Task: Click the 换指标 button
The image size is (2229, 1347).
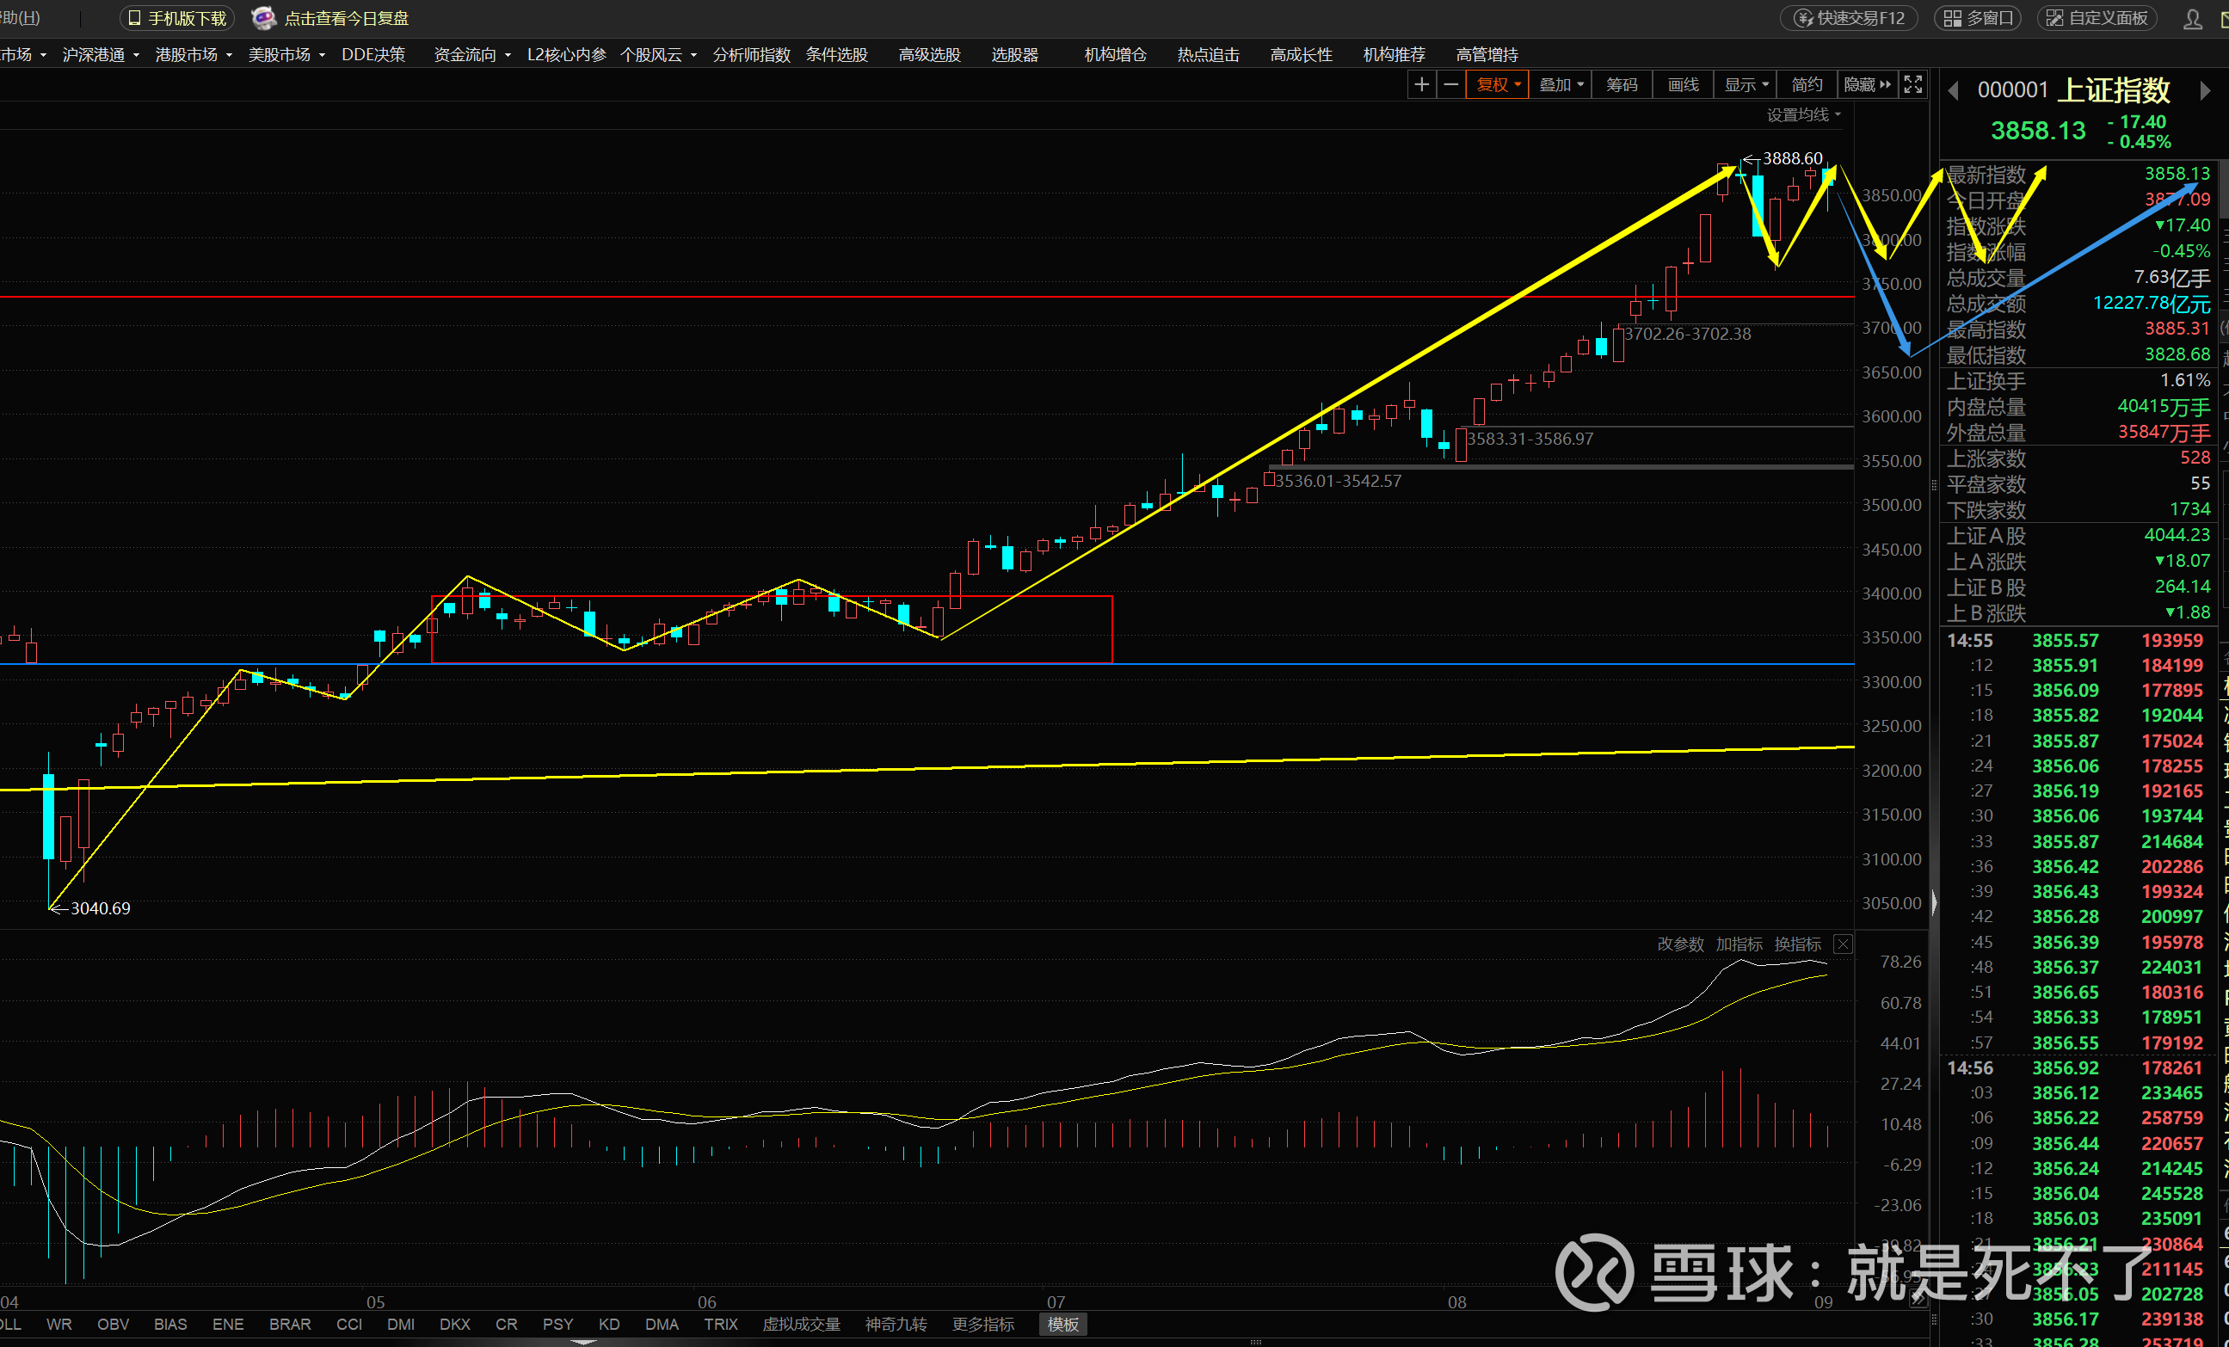Action: pyautogui.click(x=1796, y=944)
